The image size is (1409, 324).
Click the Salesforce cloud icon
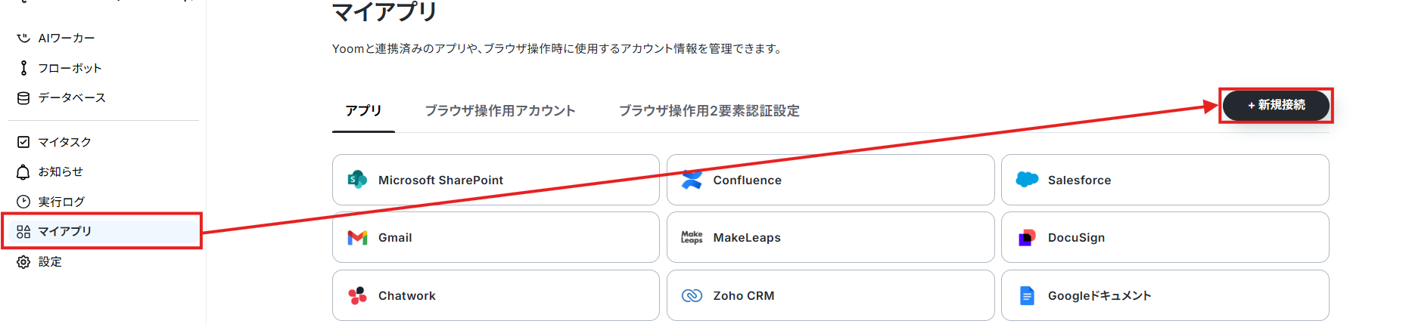[x=1027, y=180]
